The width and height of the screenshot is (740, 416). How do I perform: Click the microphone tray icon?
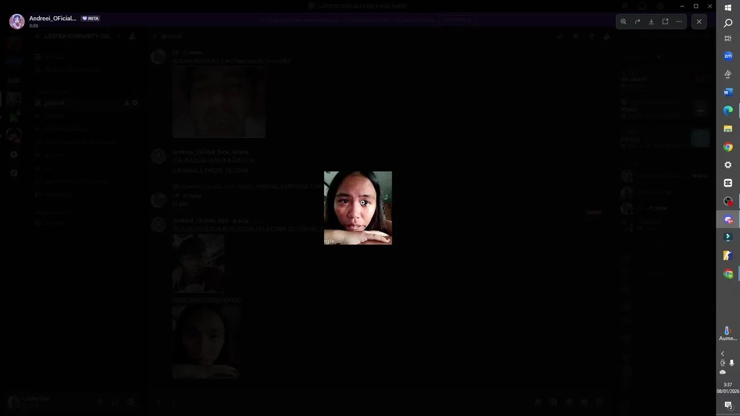pyautogui.click(x=731, y=363)
